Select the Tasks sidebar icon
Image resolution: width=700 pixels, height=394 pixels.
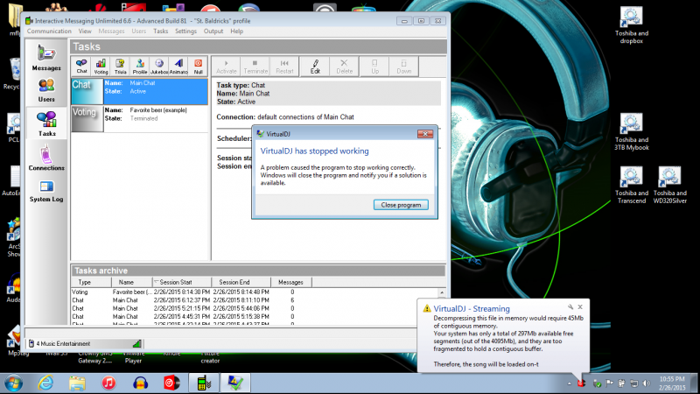46,123
